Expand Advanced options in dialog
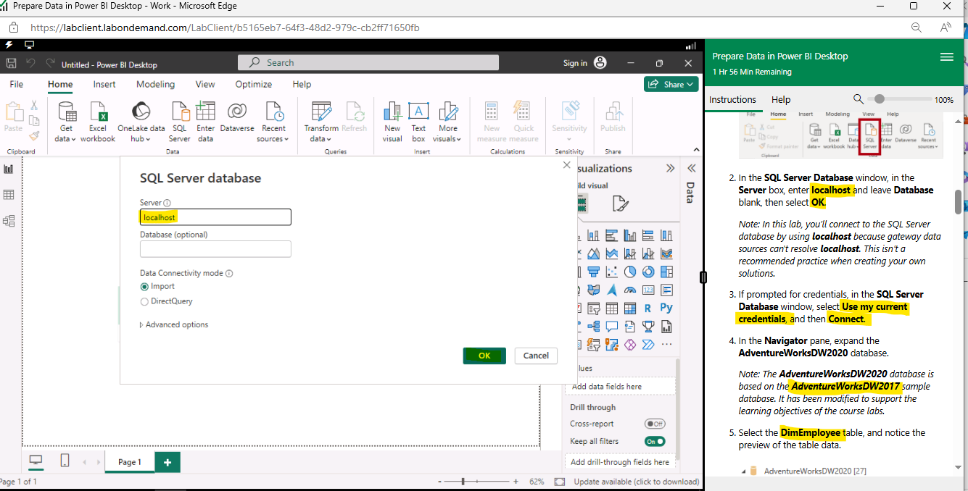The image size is (968, 491). (x=174, y=324)
